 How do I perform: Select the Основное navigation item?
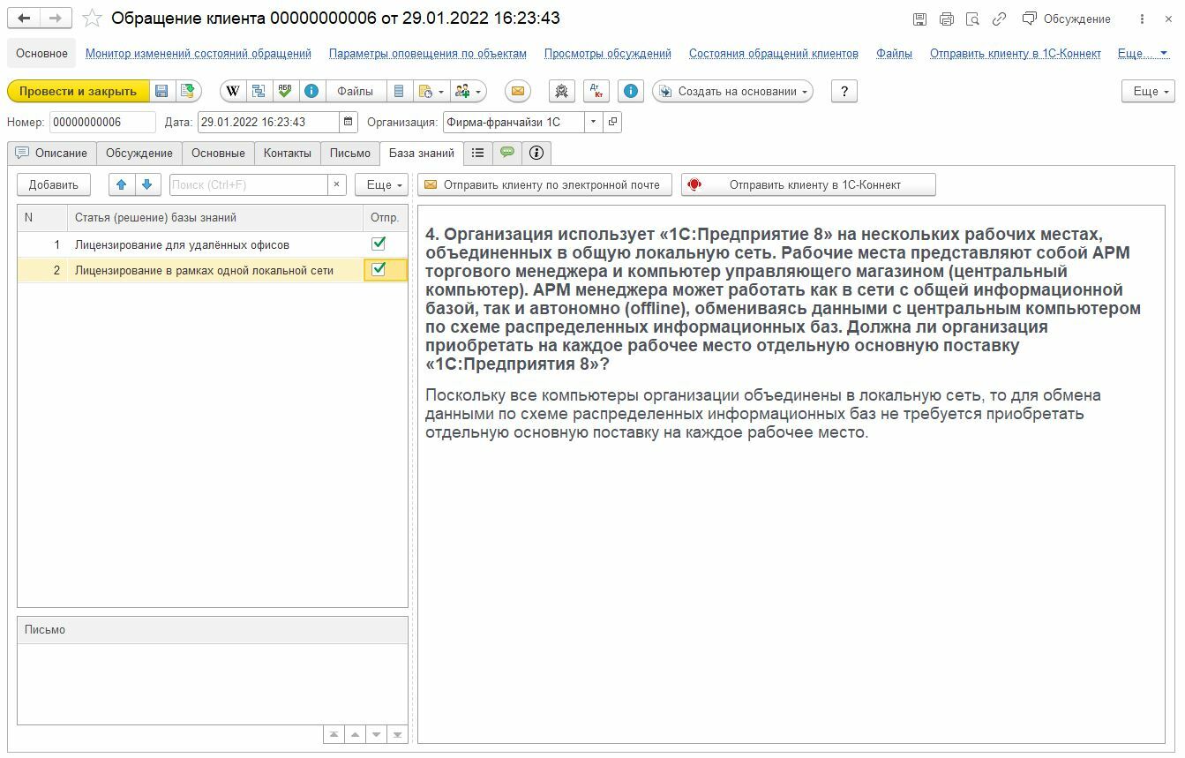coord(41,53)
